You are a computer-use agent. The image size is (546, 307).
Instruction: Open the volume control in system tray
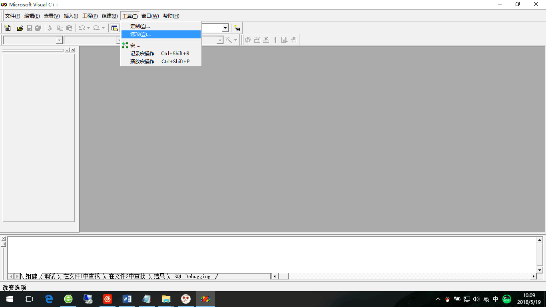tap(476, 299)
